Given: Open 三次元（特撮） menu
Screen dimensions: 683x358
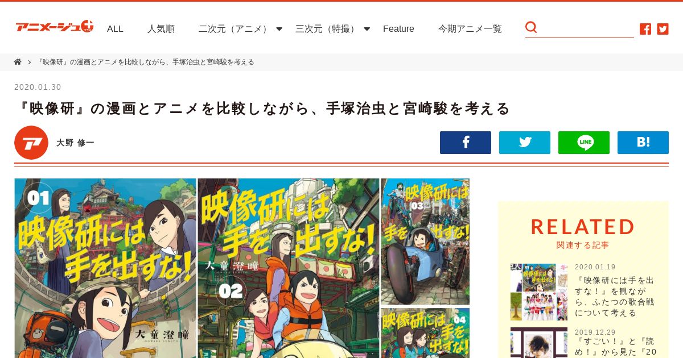Looking at the screenshot, I should click(x=327, y=29).
